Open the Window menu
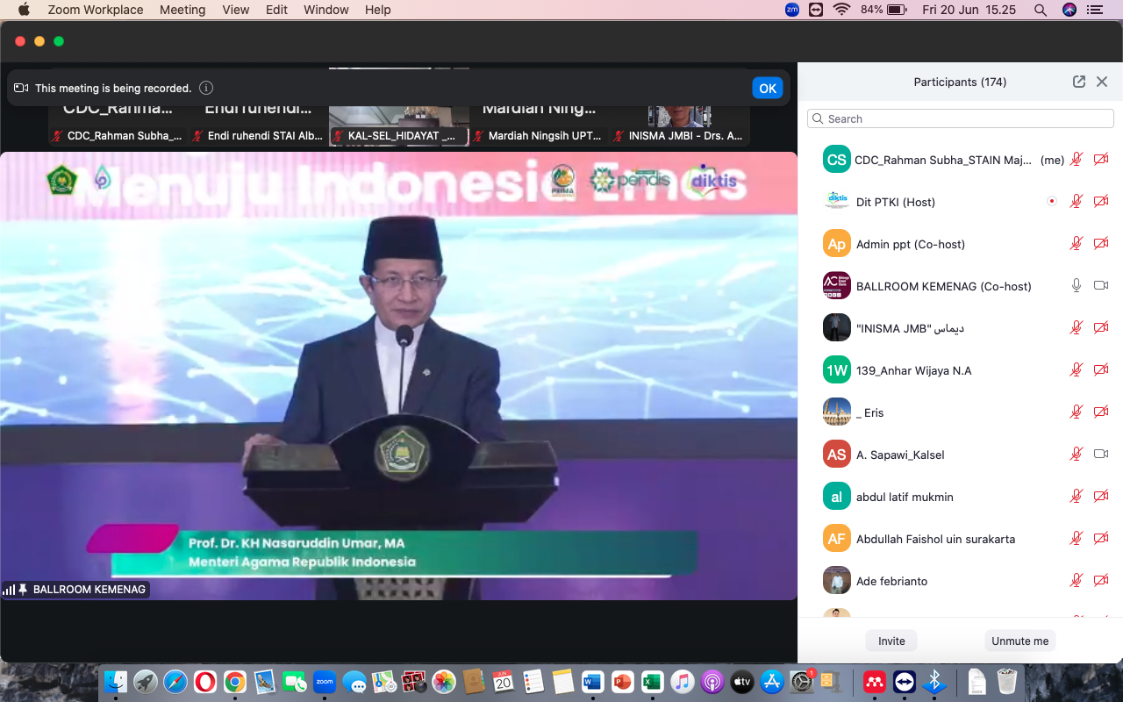The image size is (1123, 702). (x=326, y=10)
